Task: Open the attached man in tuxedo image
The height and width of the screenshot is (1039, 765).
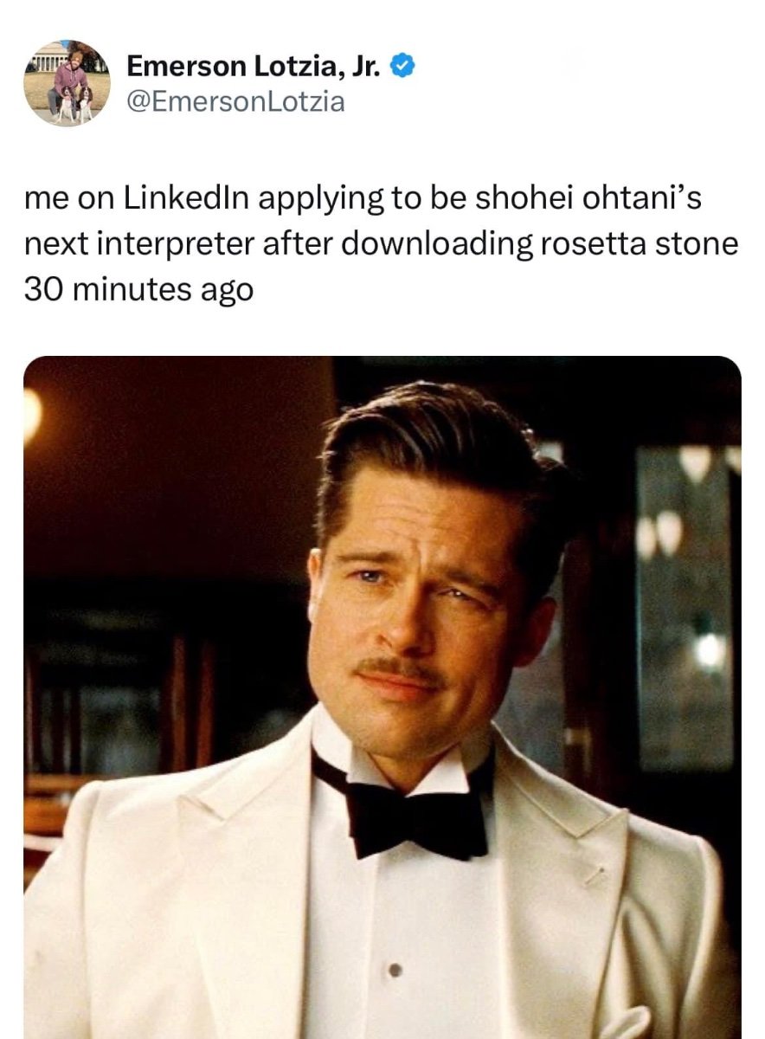Action: coord(382,697)
